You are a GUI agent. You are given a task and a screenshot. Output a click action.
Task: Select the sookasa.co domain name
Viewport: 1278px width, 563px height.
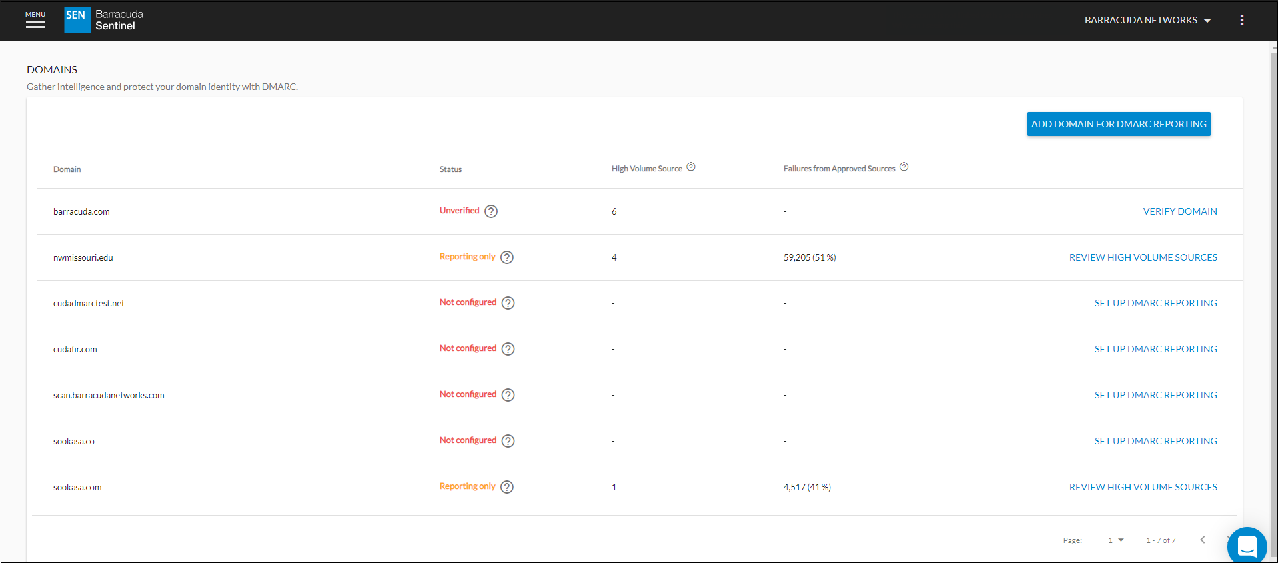[x=74, y=441]
